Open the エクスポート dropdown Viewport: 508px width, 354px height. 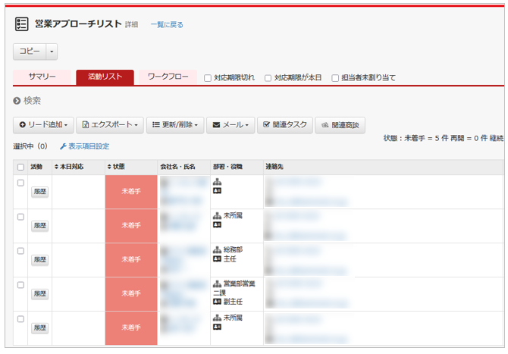tap(109, 125)
